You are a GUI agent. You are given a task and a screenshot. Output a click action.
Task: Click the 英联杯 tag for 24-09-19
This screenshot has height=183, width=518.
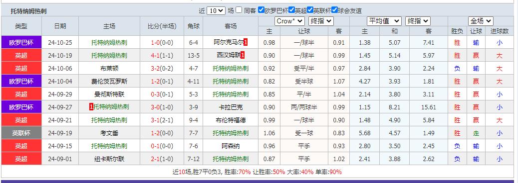coord(21,133)
